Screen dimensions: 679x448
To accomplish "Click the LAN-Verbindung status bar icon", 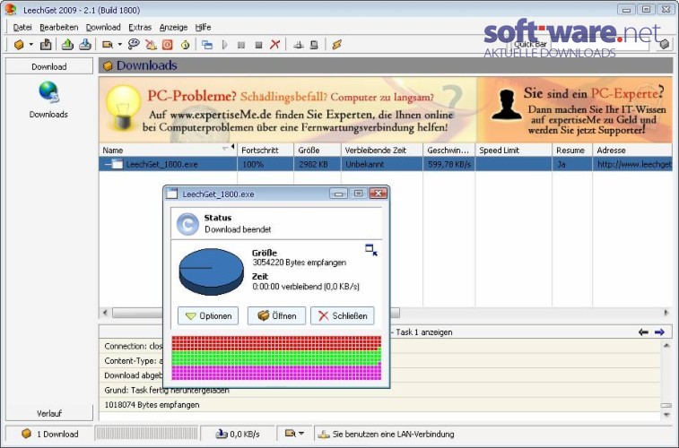I will [x=324, y=435].
